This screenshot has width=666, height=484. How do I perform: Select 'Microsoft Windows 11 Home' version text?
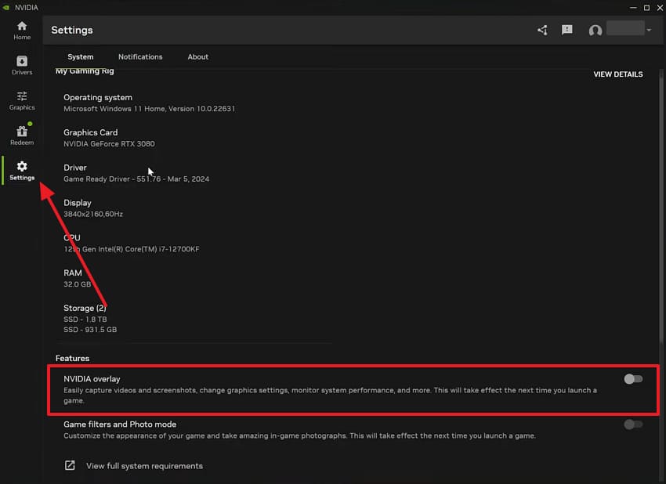click(149, 109)
